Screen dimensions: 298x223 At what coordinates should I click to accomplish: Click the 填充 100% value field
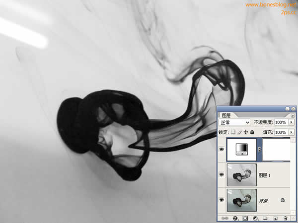point(281,132)
